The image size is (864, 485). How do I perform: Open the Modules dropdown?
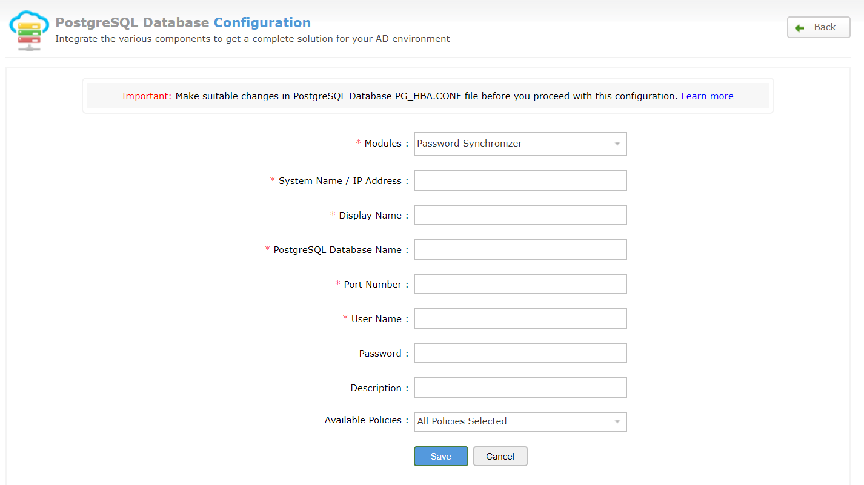coord(514,144)
